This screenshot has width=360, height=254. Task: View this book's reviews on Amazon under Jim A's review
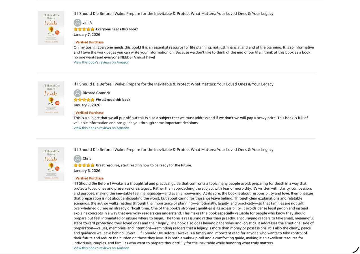pyautogui.click(x=101, y=62)
